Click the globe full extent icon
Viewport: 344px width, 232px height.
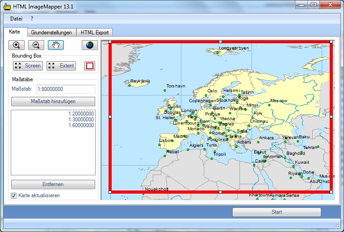(x=89, y=45)
